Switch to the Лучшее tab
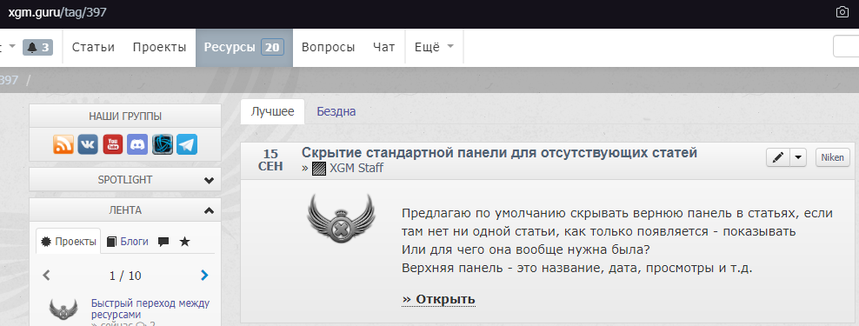Screen dimensions: 859x326 pos(272,112)
